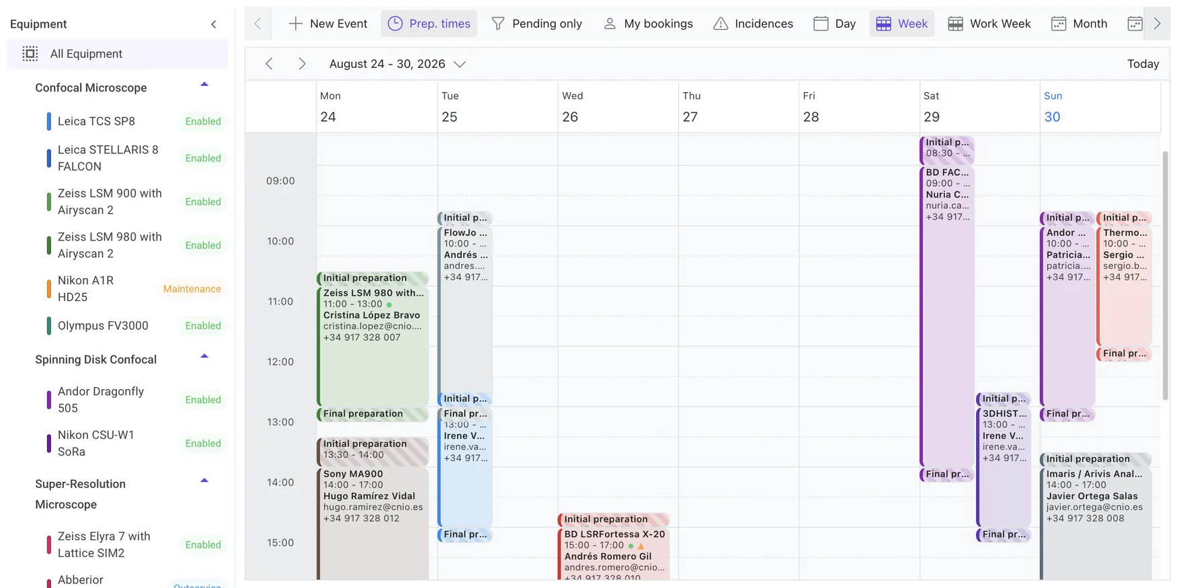Click the New Event plus icon

coord(295,24)
